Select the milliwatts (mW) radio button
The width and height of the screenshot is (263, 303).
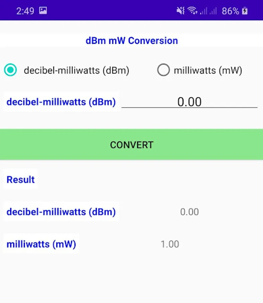(x=163, y=70)
